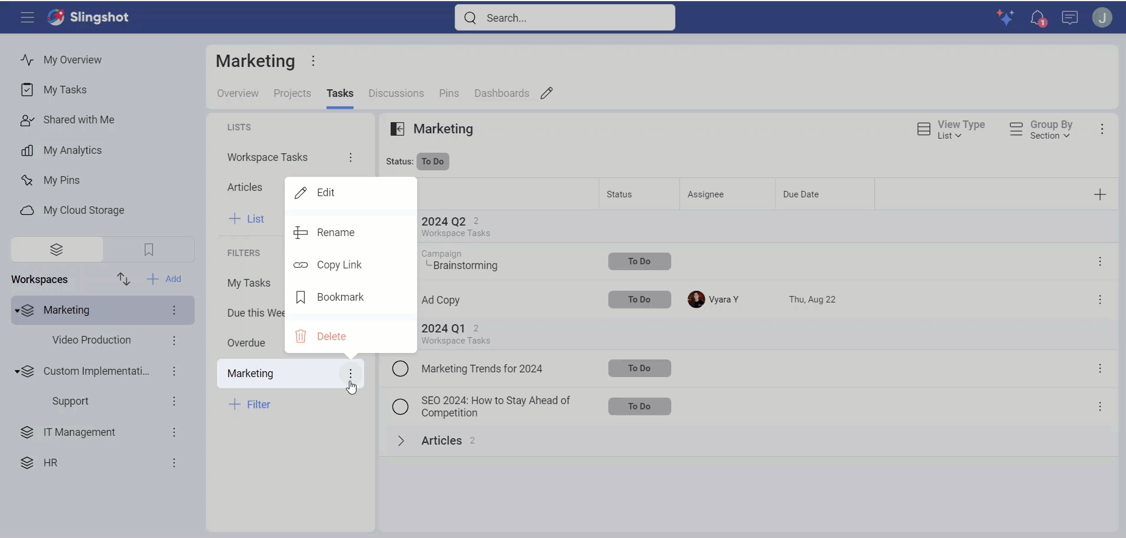Select the Support workspace
1126x538 pixels.
(x=70, y=401)
